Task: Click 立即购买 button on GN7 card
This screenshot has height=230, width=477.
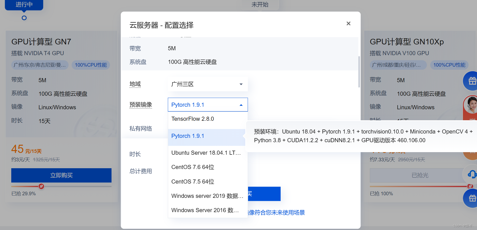Action: pos(61,175)
